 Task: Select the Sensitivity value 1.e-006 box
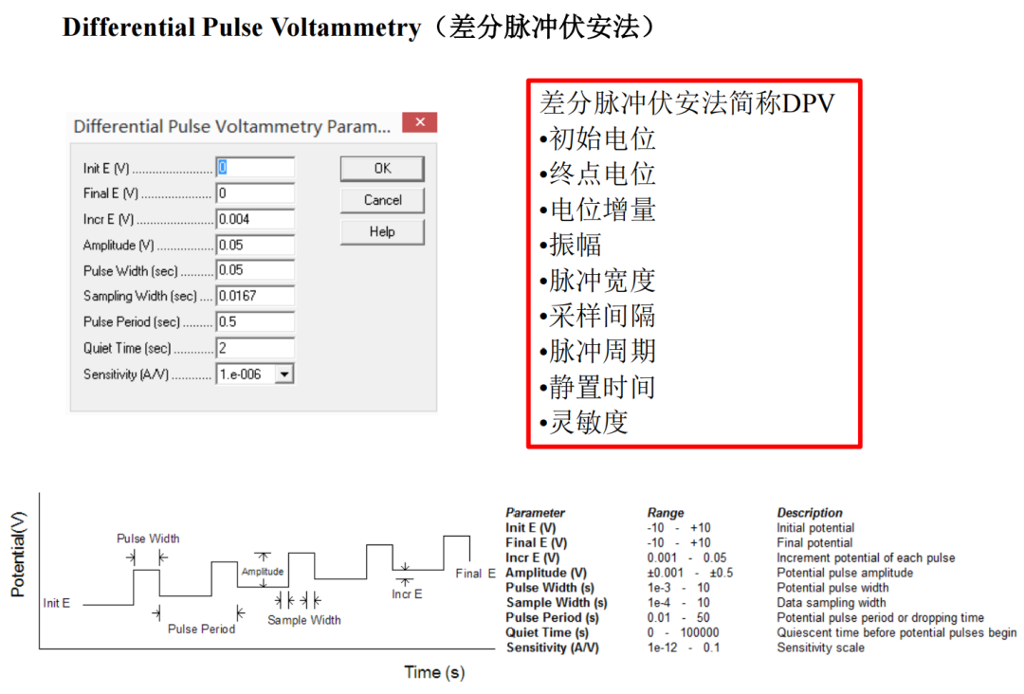(x=246, y=374)
